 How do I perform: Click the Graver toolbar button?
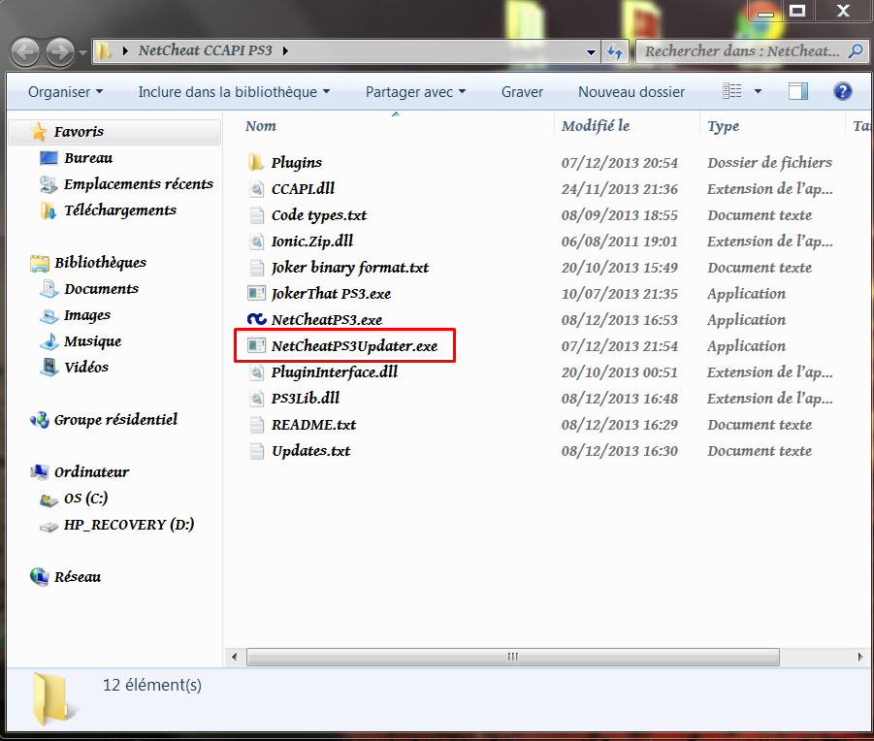(522, 92)
